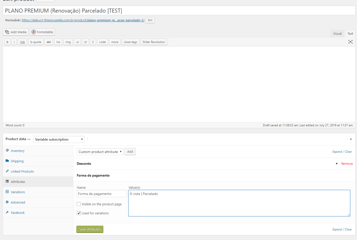Edit the attribute Name field

[102, 194]
